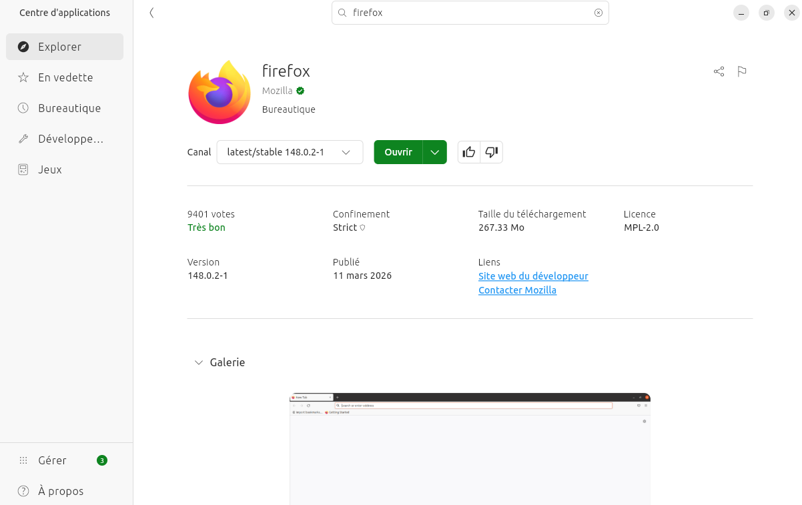Click the verified publisher badge

(x=301, y=91)
